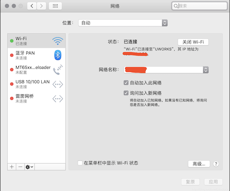230x191 pixels.
Task: Select 蓝牙 PAN service in the list
Action: [36, 55]
